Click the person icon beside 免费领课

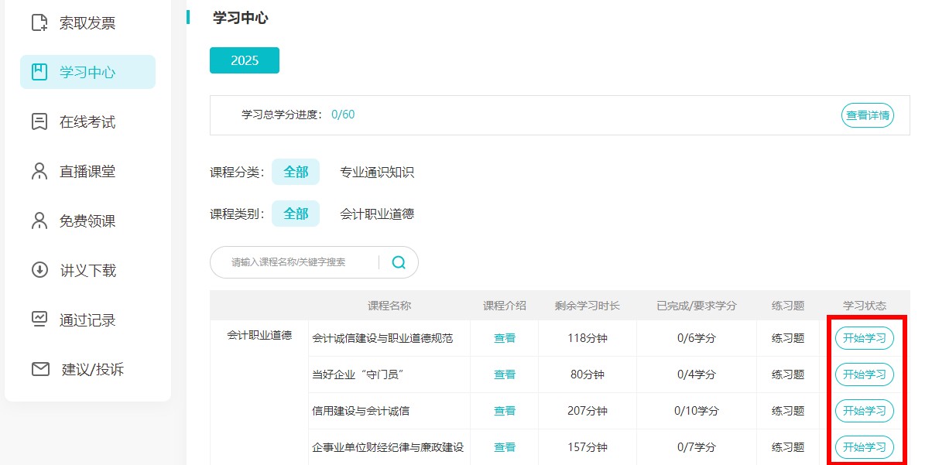pyautogui.click(x=39, y=221)
